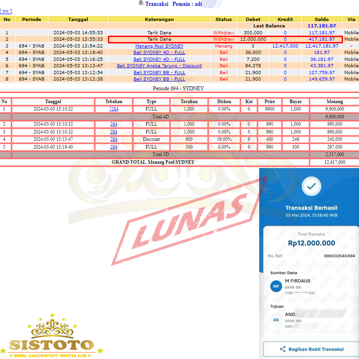The height and width of the screenshot is (359, 359).
Task: Click the 284 link in the Discount row
Action: [113, 139]
